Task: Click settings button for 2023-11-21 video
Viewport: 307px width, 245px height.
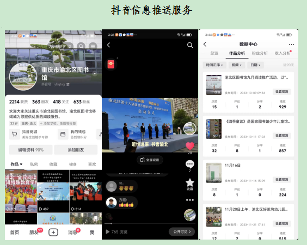Action: (x=282, y=223)
